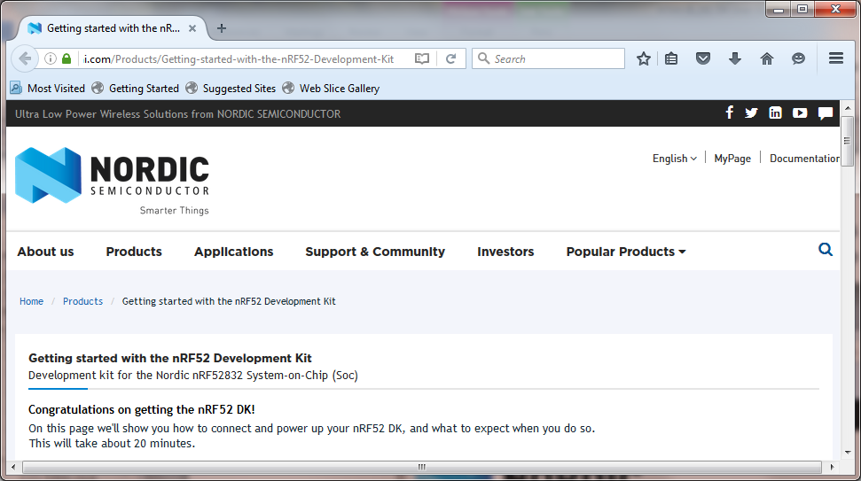The height and width of the screenshot is (481, 861).
Task: Toggle Reader View in address bar
Action: point(422,58)
